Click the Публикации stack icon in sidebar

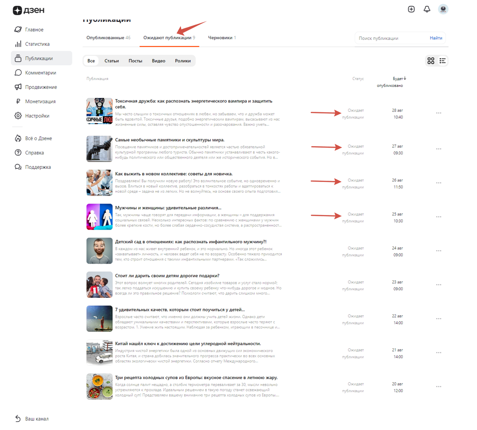click(x=18, y=58)
